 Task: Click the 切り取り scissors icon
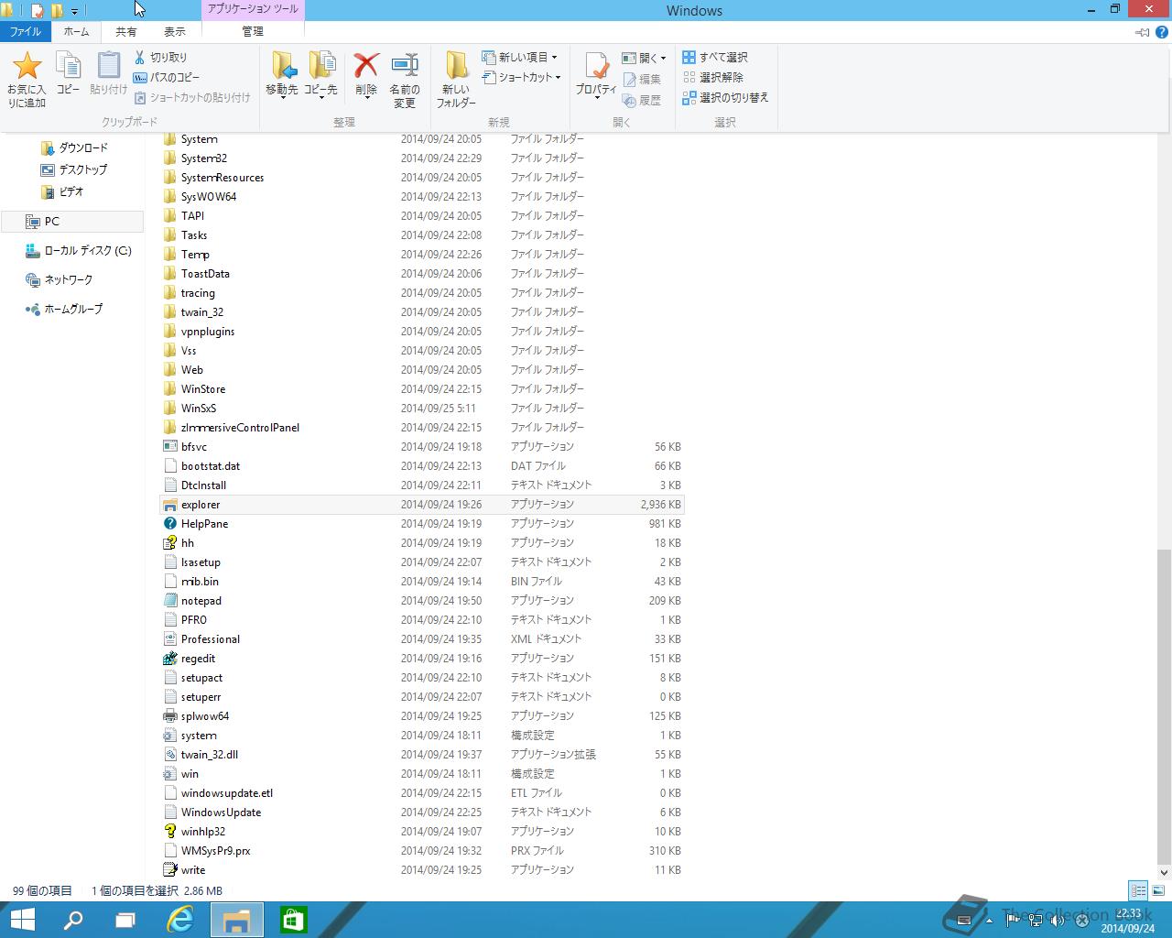[x=139, y=57]
